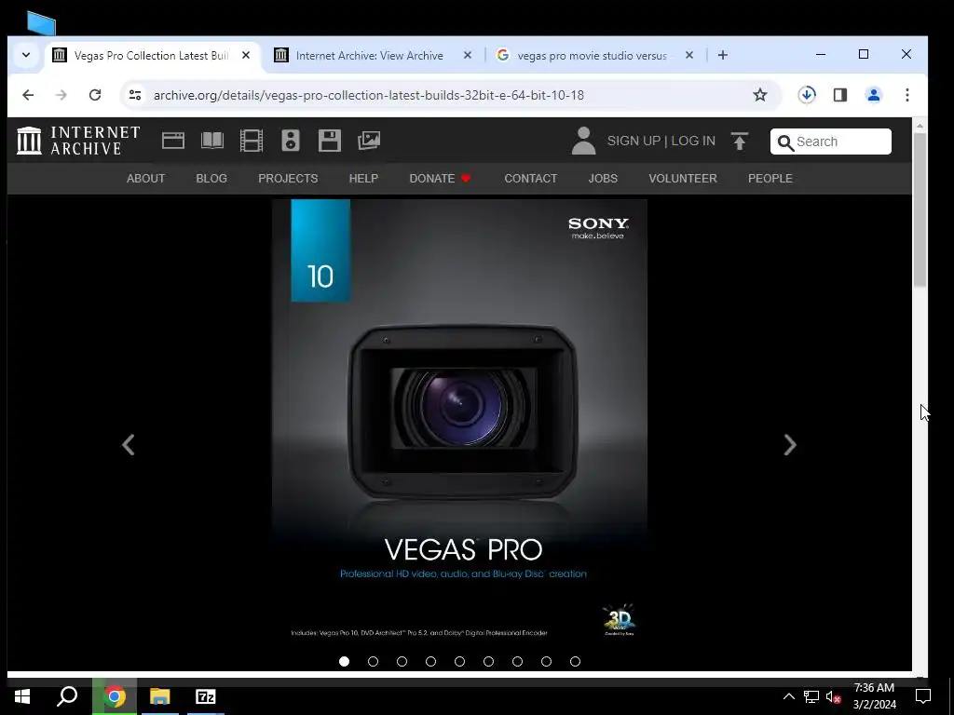Expand Chrome tab search dropdown
Viewport: 954px width, 715px height.
[x=25, y=55]
